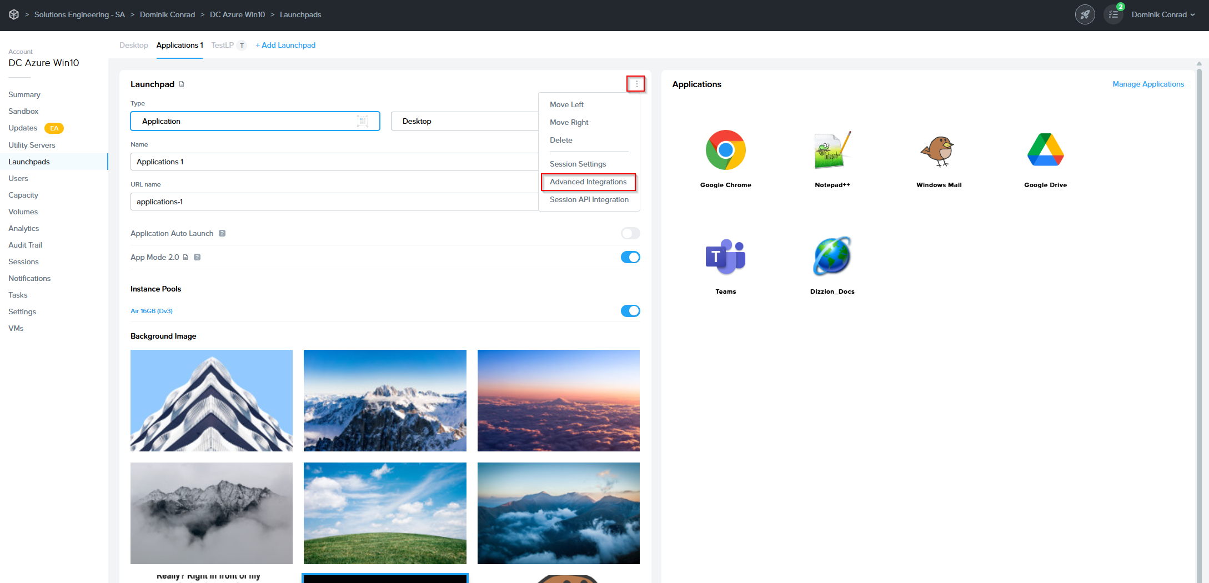Click the URL name input field
The height and width of the screenshot is (583, 1209).
[333, 202]
